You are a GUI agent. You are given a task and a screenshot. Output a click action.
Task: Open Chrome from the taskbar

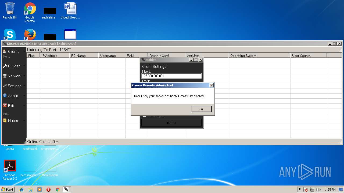pos(58,190)
